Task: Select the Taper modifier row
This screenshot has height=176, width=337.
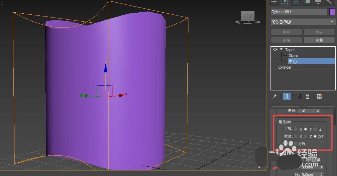Action: 303,49
